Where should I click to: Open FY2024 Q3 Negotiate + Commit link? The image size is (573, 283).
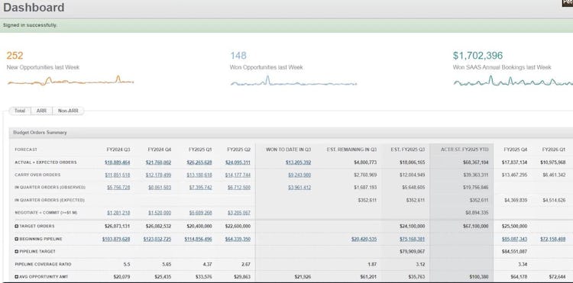tap(118, 213)
